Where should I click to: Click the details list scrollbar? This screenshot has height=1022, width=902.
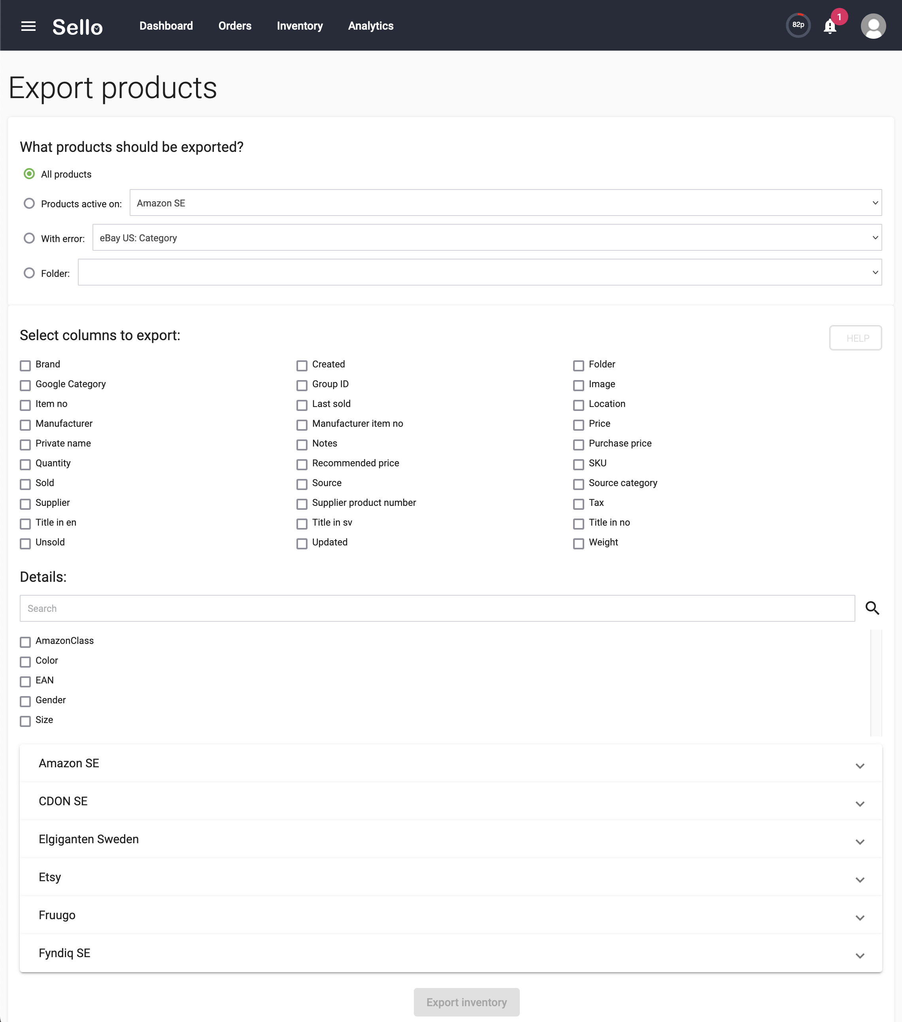pos(876,683)
